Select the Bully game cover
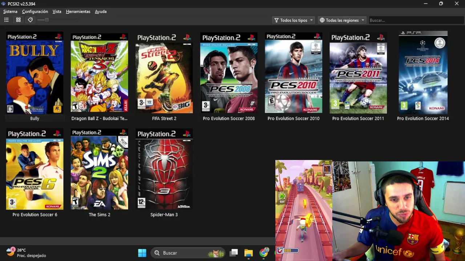The height and width of the screenshot is (261, 465). pos(35,73)
